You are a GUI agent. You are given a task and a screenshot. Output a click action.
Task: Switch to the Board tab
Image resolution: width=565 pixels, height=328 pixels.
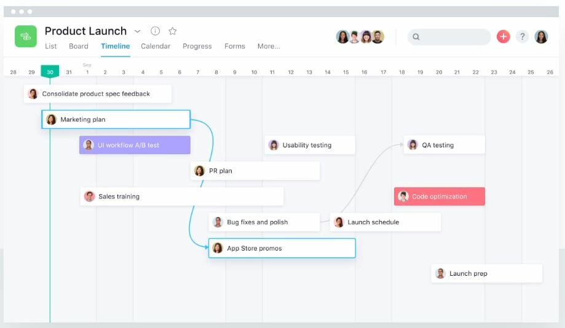79,46
